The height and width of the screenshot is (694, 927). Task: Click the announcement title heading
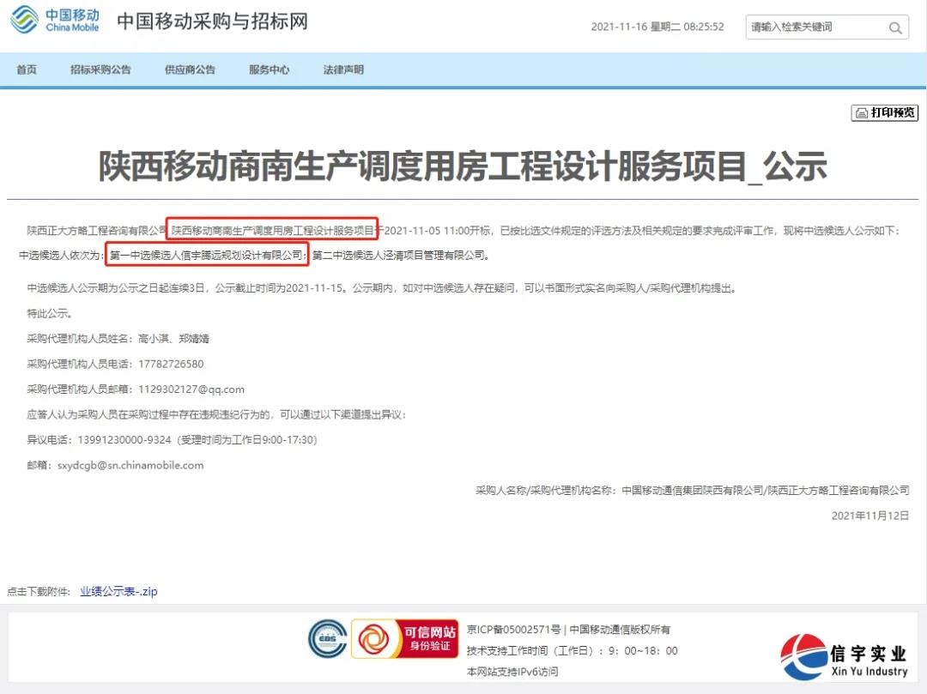point(463,168)
